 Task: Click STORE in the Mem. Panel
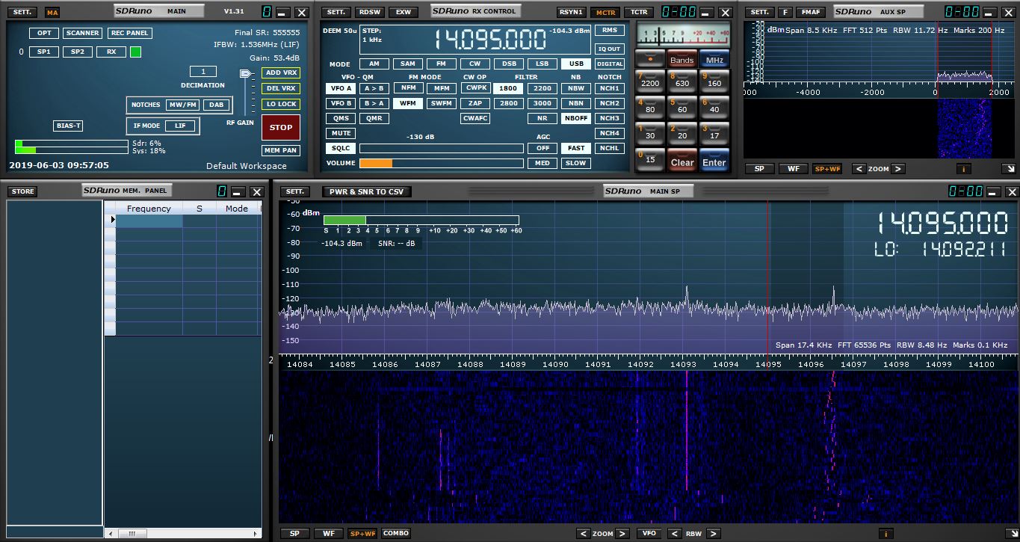[x=22, y=191]
